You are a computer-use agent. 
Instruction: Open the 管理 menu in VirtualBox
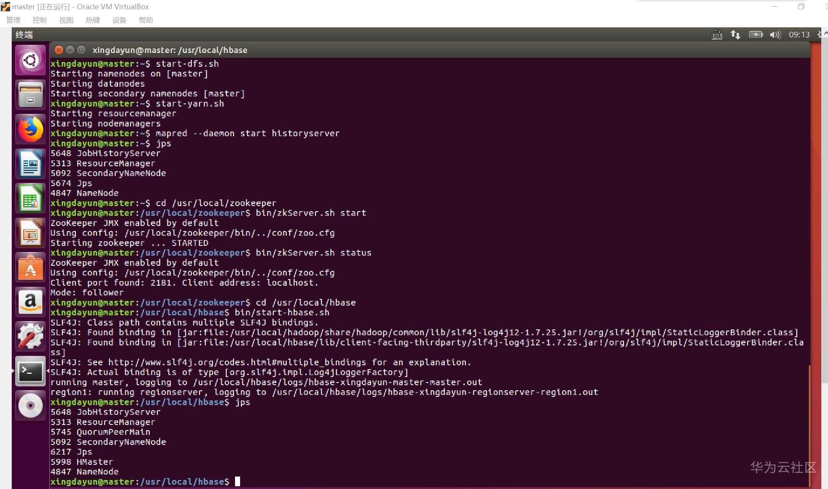pos(13,20)
